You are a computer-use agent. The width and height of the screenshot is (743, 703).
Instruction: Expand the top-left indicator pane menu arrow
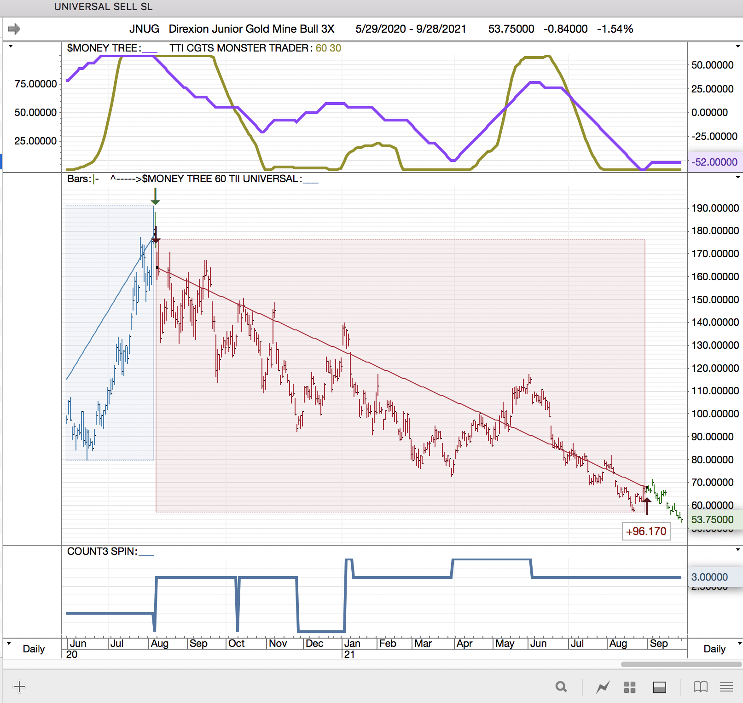(x=11, y=46)
